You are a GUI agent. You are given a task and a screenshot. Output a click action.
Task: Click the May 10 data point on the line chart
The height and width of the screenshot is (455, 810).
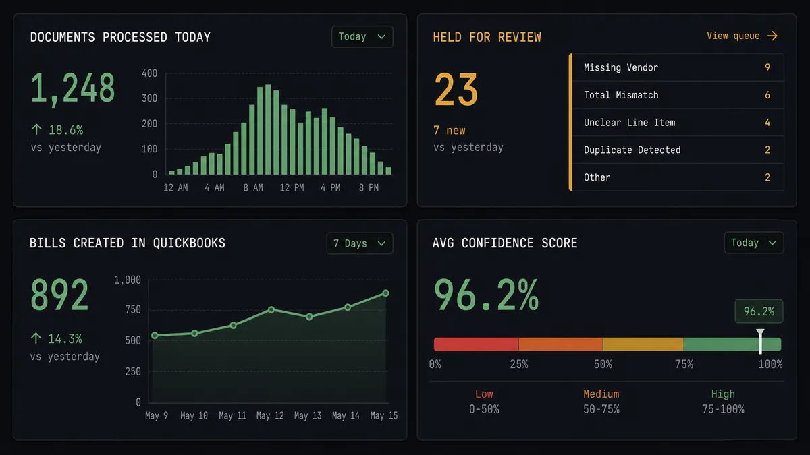click(x=194, y=333)
